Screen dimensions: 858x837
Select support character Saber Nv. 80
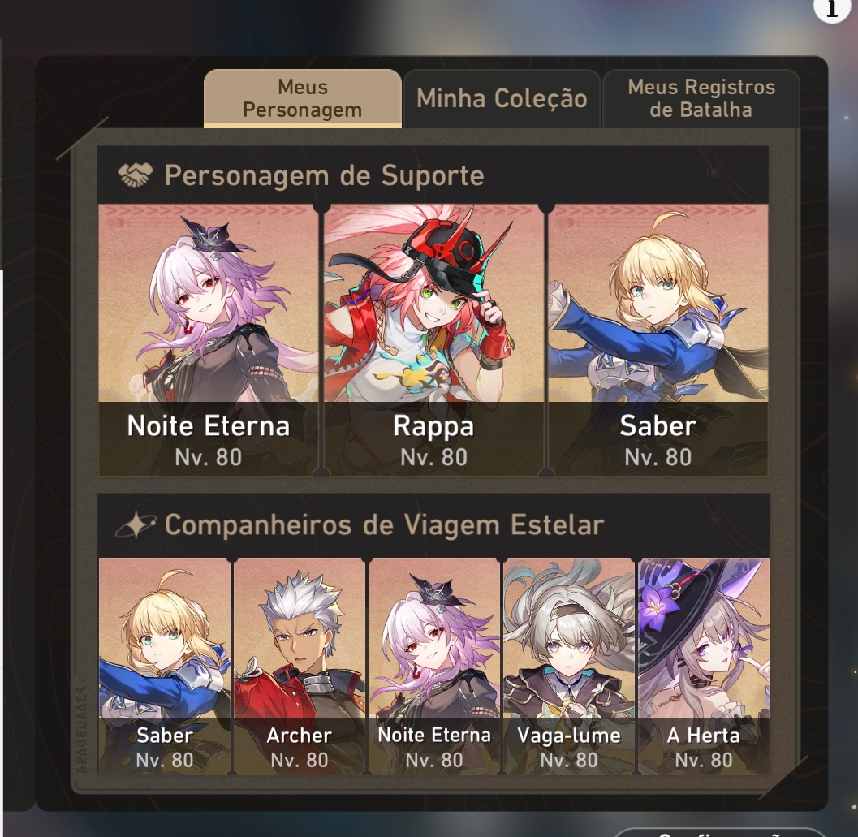pos(658,340)
